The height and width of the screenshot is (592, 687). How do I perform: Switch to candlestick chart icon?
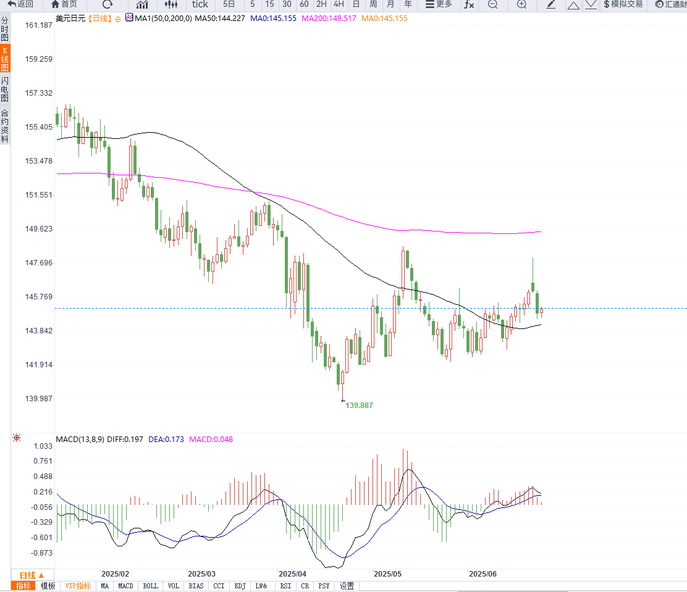[171, 4]
